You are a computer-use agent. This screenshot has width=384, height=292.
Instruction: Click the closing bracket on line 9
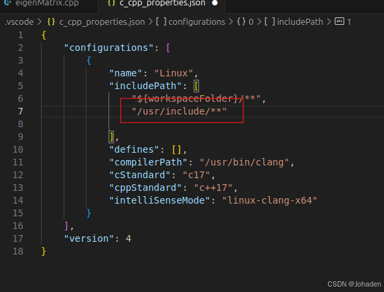[111, 137]
